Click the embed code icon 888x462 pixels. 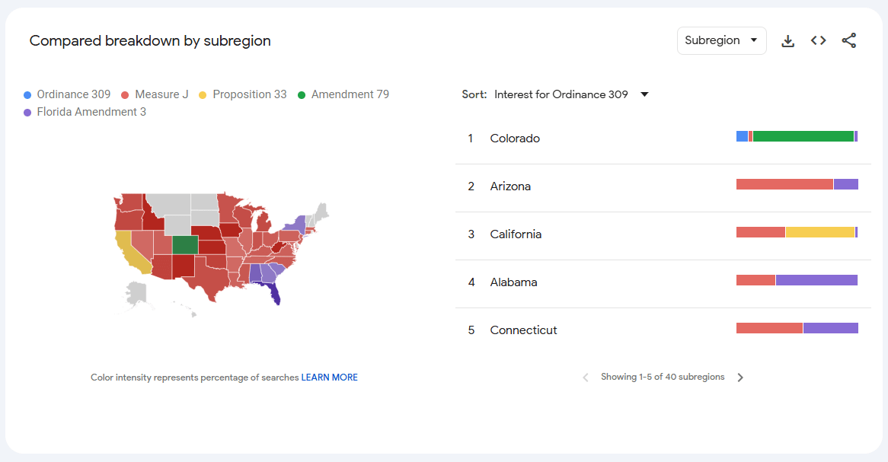click(x=819, y=41)
